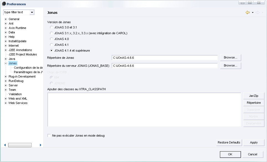Expand the Run/Debug node
The image size is (267, 162).
pos(6,81)
